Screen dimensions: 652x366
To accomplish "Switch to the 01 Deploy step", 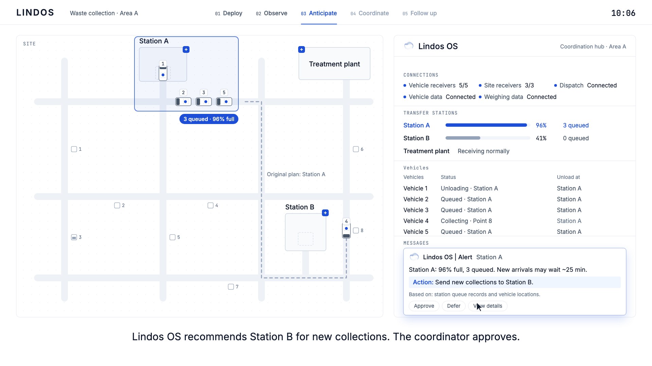I will [x=229, y=13].
